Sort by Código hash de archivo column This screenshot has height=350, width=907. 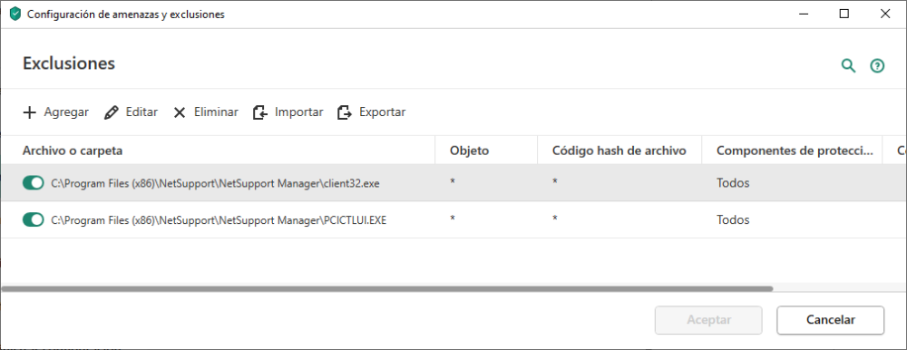pos(619,151)
